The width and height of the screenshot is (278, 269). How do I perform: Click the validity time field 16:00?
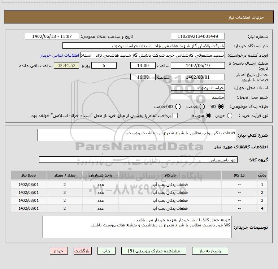point(143,77)
